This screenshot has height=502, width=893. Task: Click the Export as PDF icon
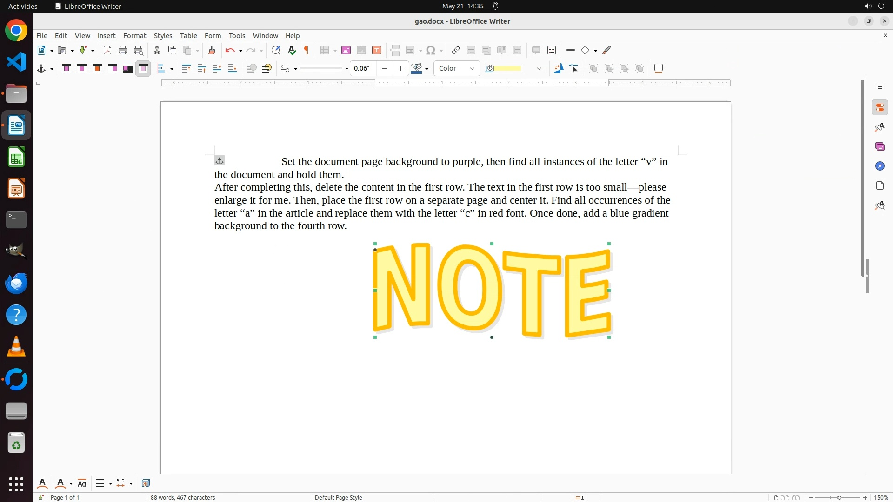(x=107, y=50)
